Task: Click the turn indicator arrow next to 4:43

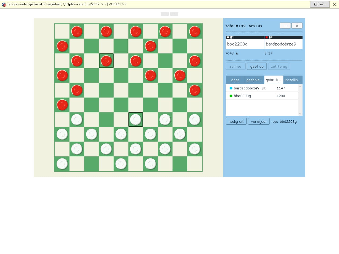Action: (237, 53)
